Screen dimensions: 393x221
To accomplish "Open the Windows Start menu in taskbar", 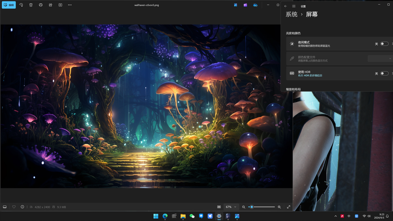I will 156,216.
